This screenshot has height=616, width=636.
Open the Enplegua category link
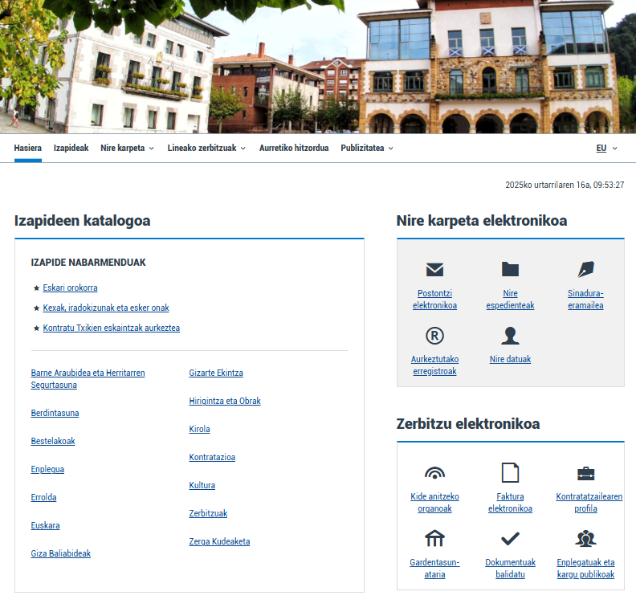pos(47,469)
